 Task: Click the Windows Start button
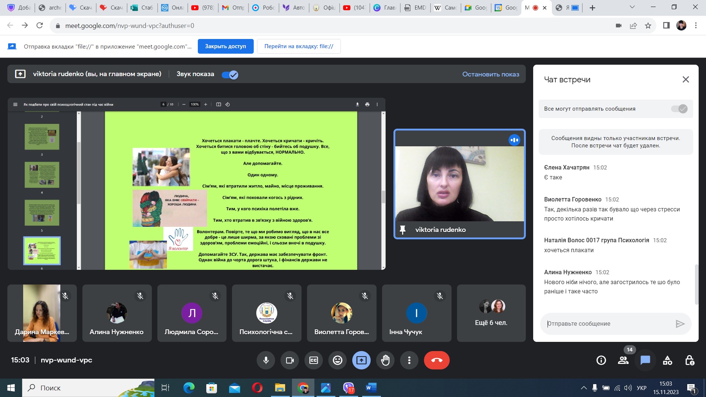[11, 388]
